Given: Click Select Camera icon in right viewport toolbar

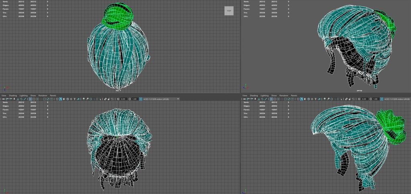Looking at the screenshot, I should click(x=245, y=99).
